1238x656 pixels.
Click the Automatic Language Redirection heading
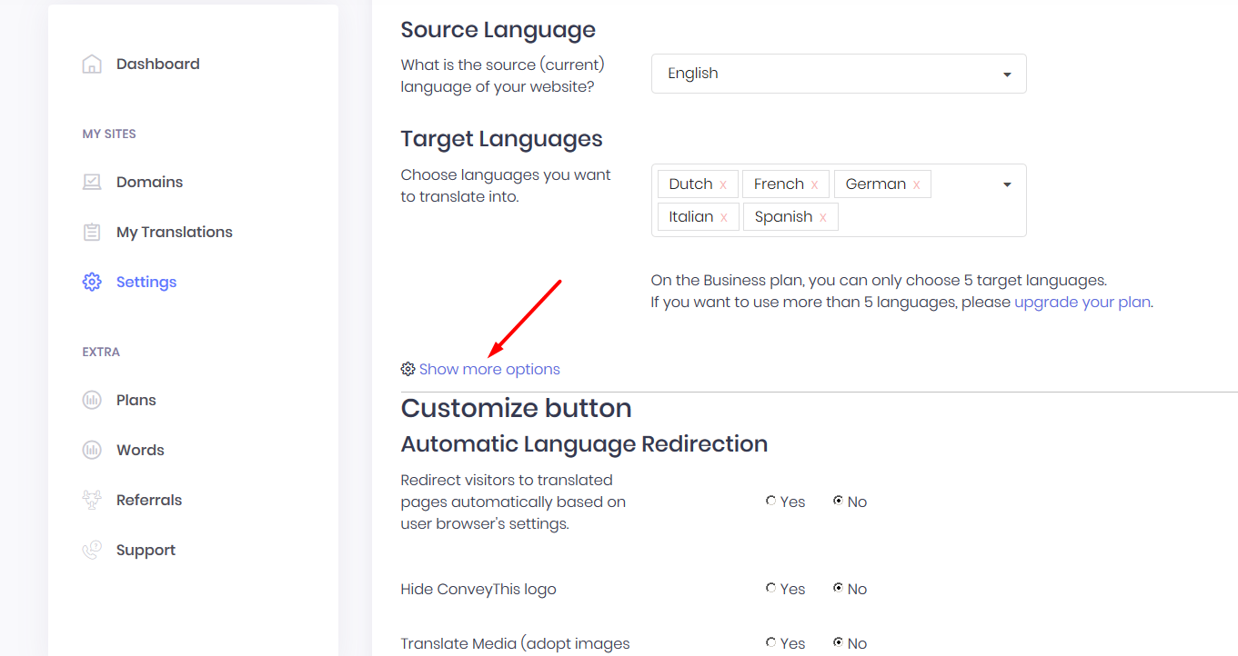(584, 443)
